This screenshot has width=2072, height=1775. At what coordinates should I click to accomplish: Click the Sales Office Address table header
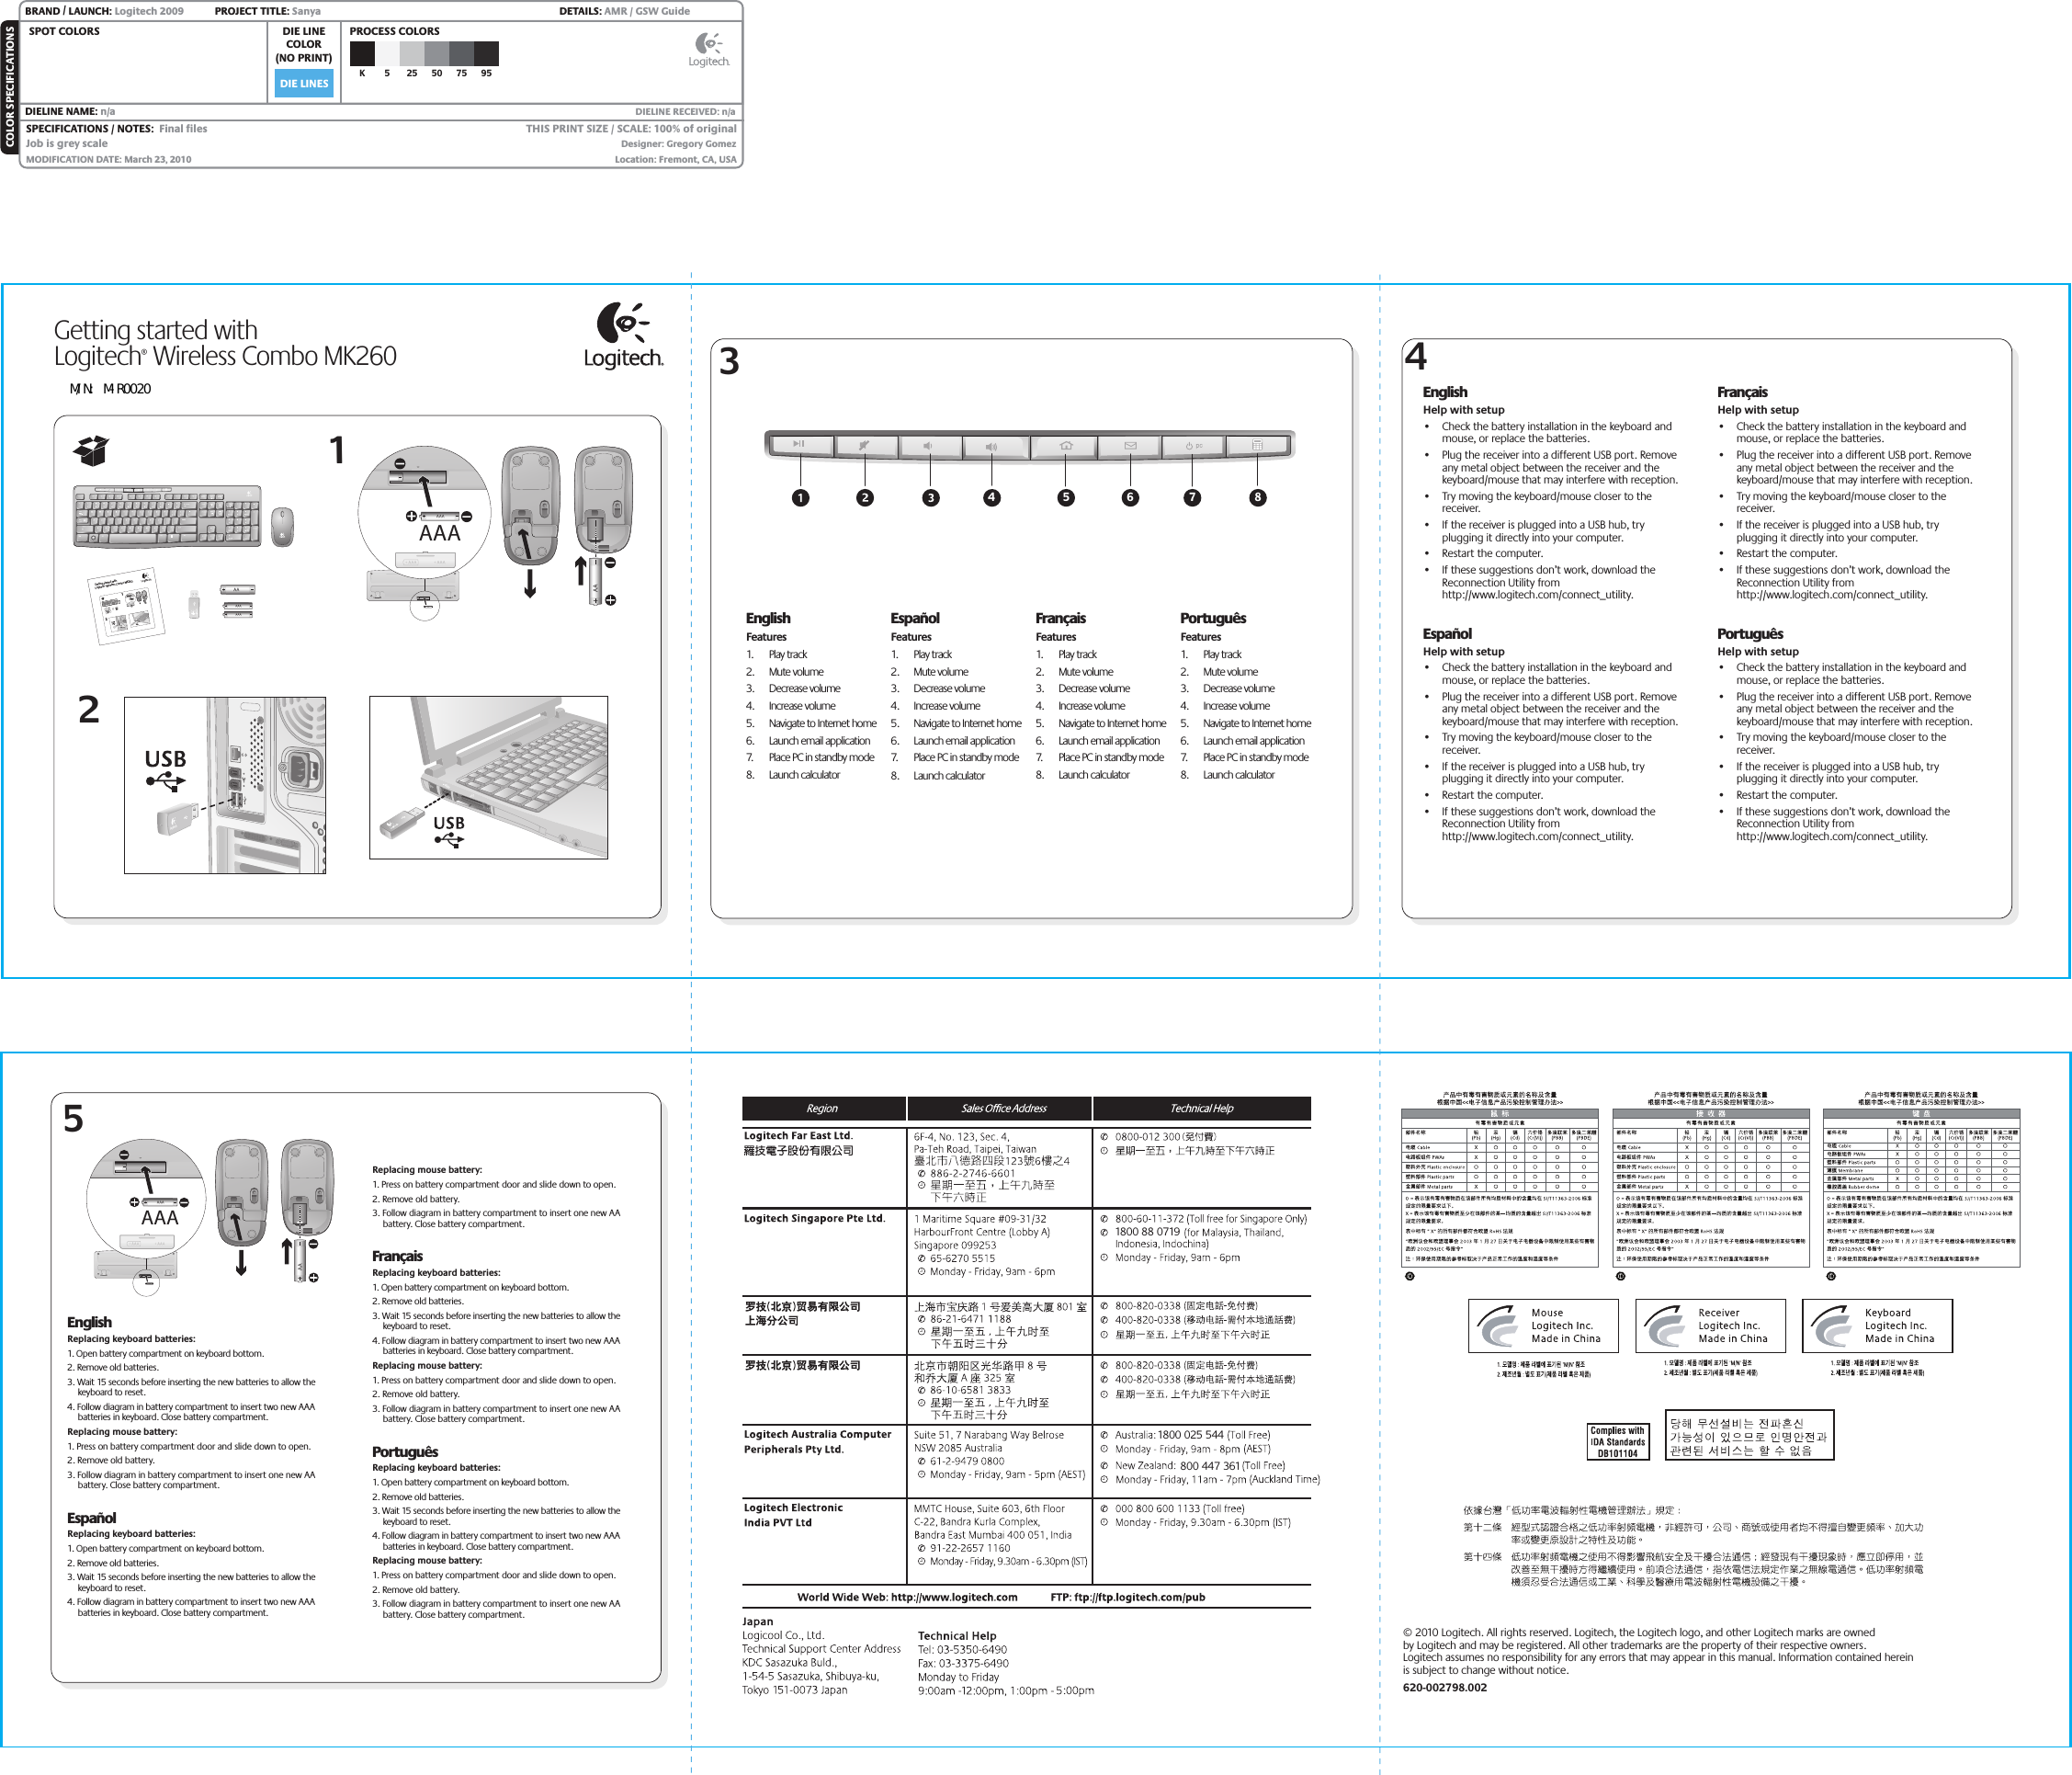click(x=1000, y=1108)
